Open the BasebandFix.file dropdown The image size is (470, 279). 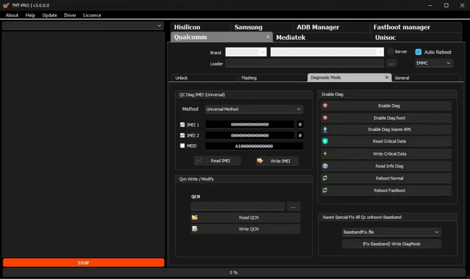click(392, 232)
